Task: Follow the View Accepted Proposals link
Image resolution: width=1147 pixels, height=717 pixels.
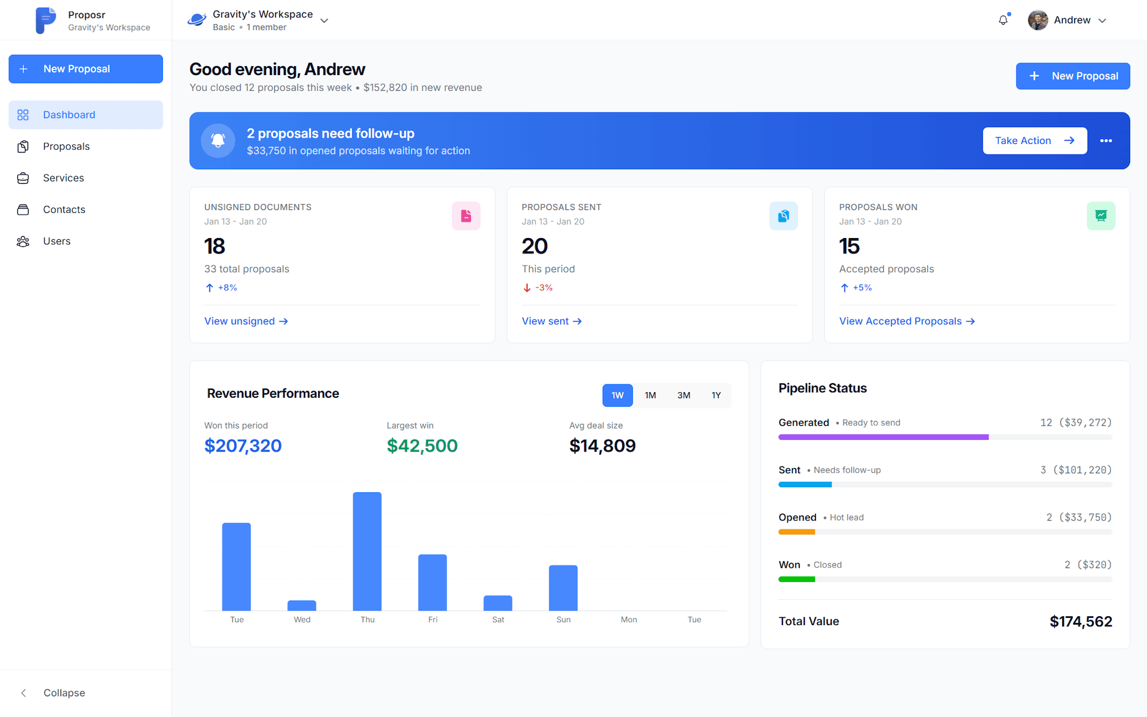Action: [x=907, y=321]
